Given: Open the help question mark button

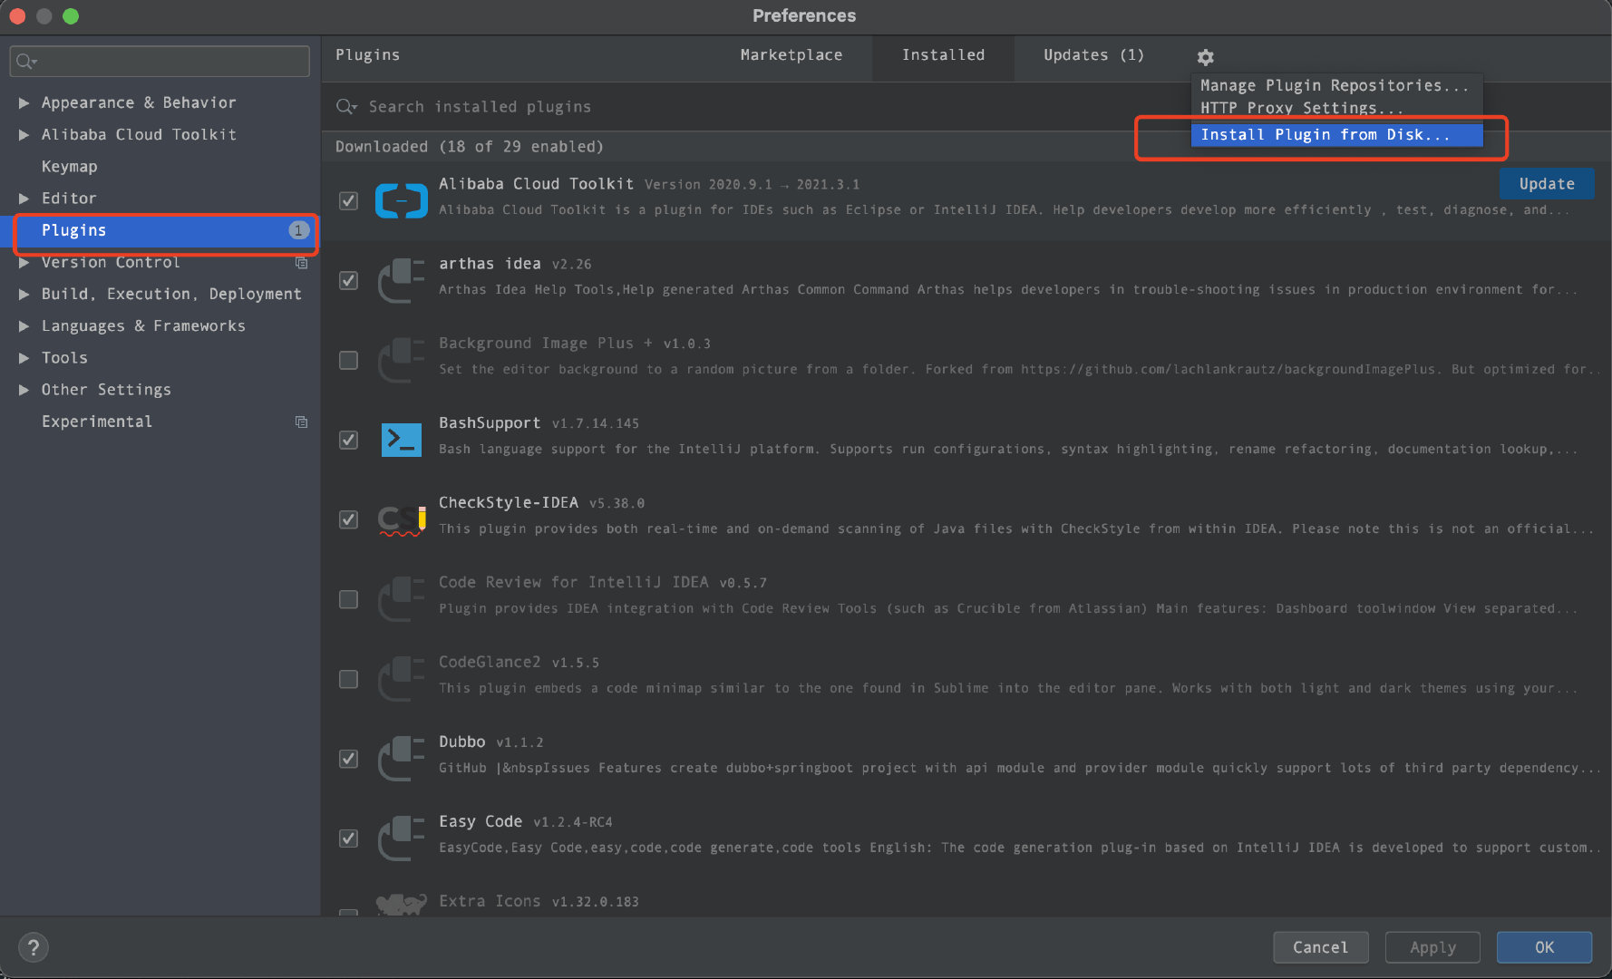Looking at the screenshot, I should point(34,947).
